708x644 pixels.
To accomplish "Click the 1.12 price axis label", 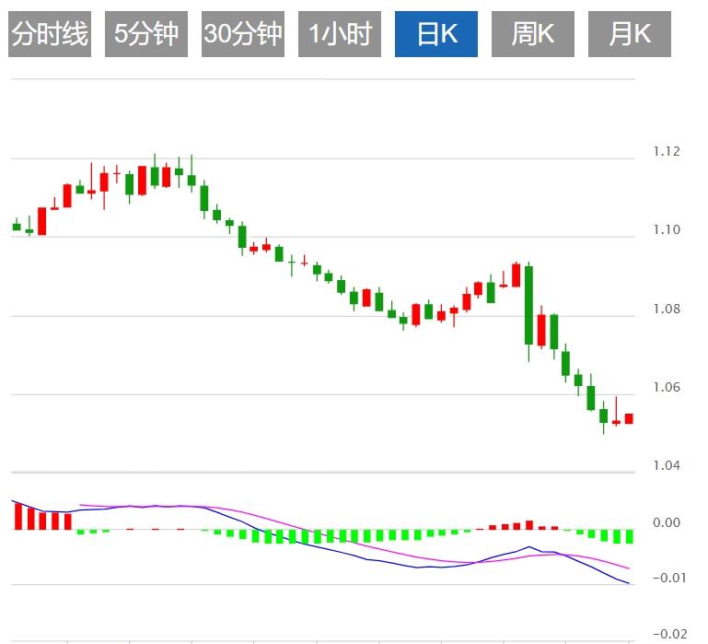I will pos(666,152).
